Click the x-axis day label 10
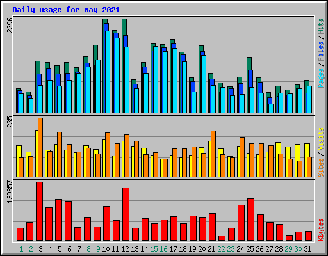The width and height of the screenshot is (328, 256). click(x=106, y=249)
